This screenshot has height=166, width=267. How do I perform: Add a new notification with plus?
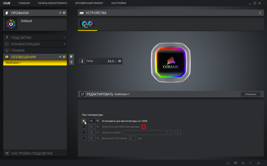pos(60,57)
